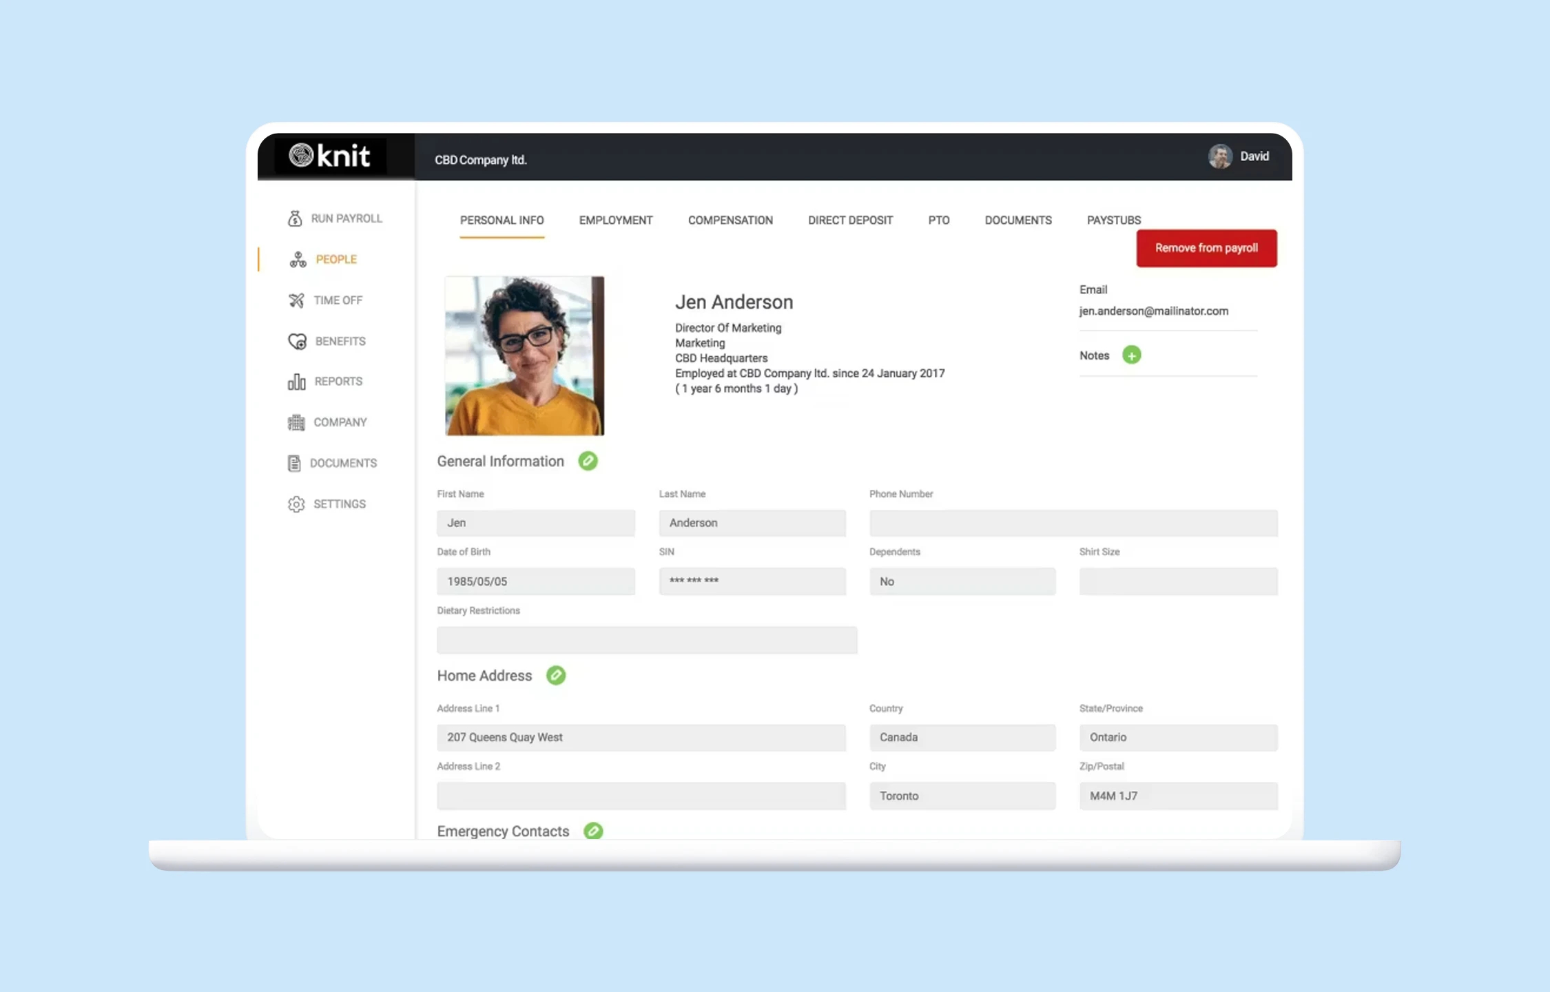Open Settings via the gear icon
The image size is (1550, 992).
296,504
